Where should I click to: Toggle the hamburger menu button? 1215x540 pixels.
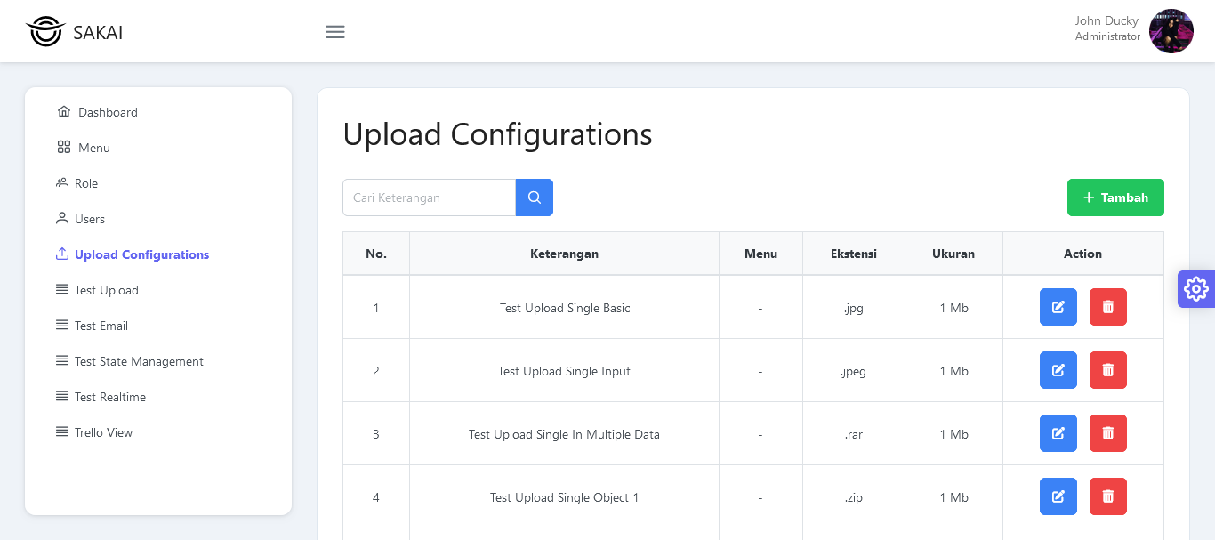pyautogui.click(x=335, y=32)
